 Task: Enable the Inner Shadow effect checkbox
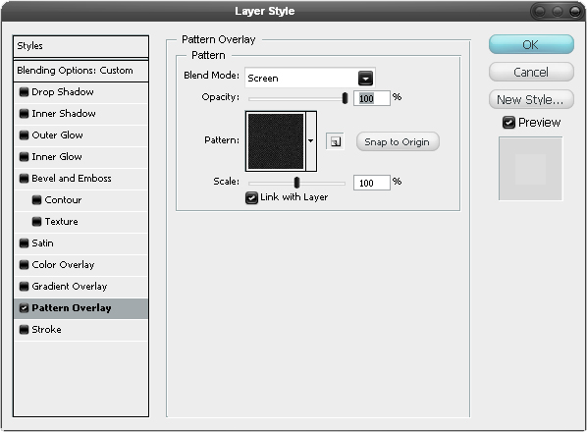(24, 114)
